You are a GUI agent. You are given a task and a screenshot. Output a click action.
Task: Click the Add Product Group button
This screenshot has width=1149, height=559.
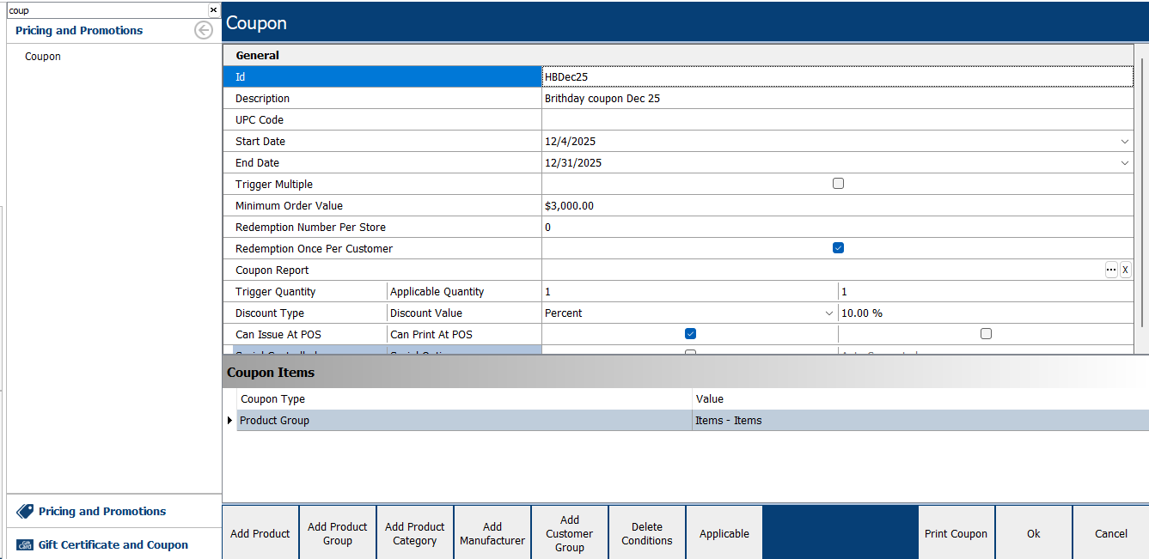338,533
